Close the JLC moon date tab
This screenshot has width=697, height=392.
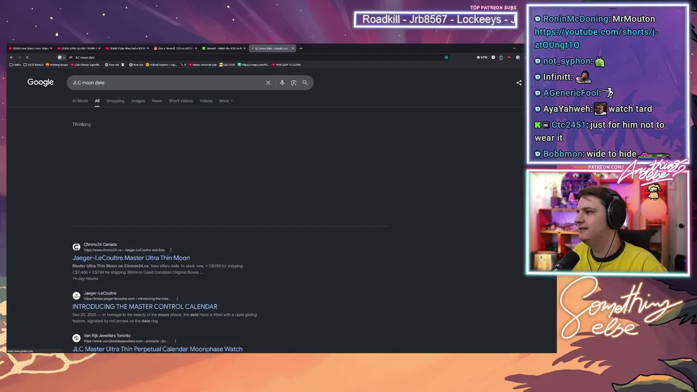(x=293, y=48)
